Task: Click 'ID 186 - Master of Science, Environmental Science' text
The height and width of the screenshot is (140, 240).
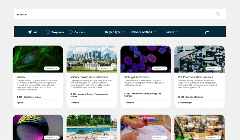Action: click(89, 95)
